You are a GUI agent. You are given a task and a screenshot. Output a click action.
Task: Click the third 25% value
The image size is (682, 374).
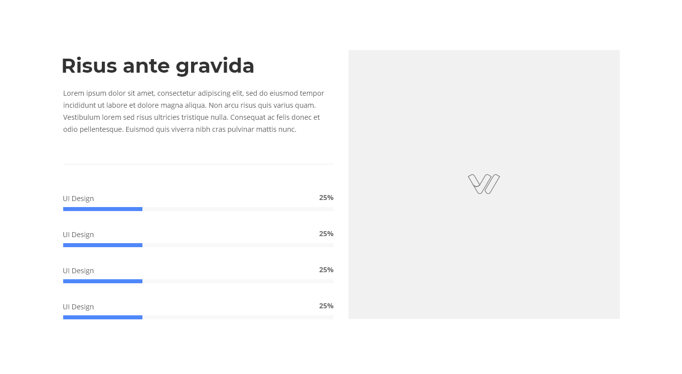(x=326, y=270)
